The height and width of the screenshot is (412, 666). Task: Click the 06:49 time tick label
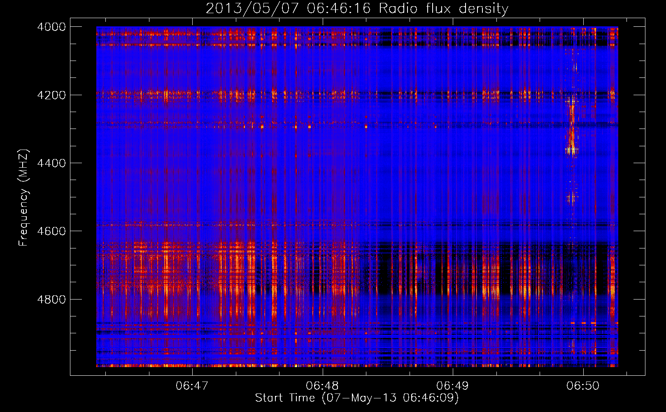(453, 386)
